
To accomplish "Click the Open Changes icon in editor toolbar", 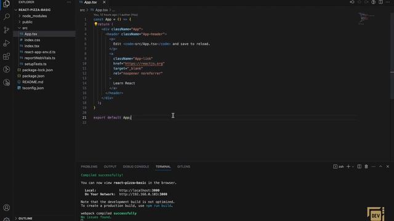I will coord(352,2).
